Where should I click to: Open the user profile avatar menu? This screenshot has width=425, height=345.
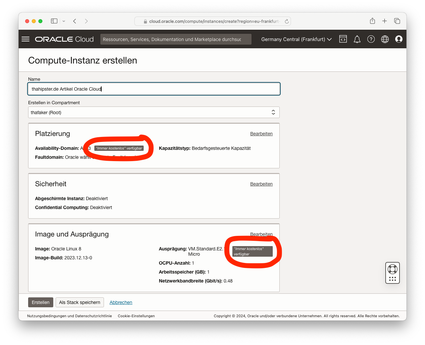[399, 39]
